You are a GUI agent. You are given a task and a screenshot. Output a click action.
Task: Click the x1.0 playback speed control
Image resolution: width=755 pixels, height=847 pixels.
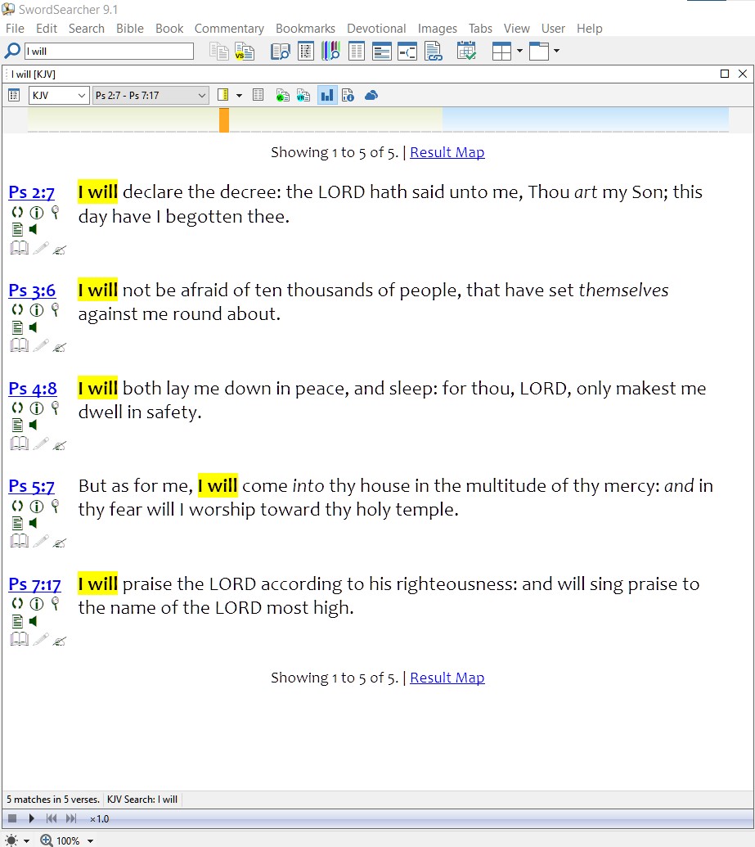pos(99,819)
